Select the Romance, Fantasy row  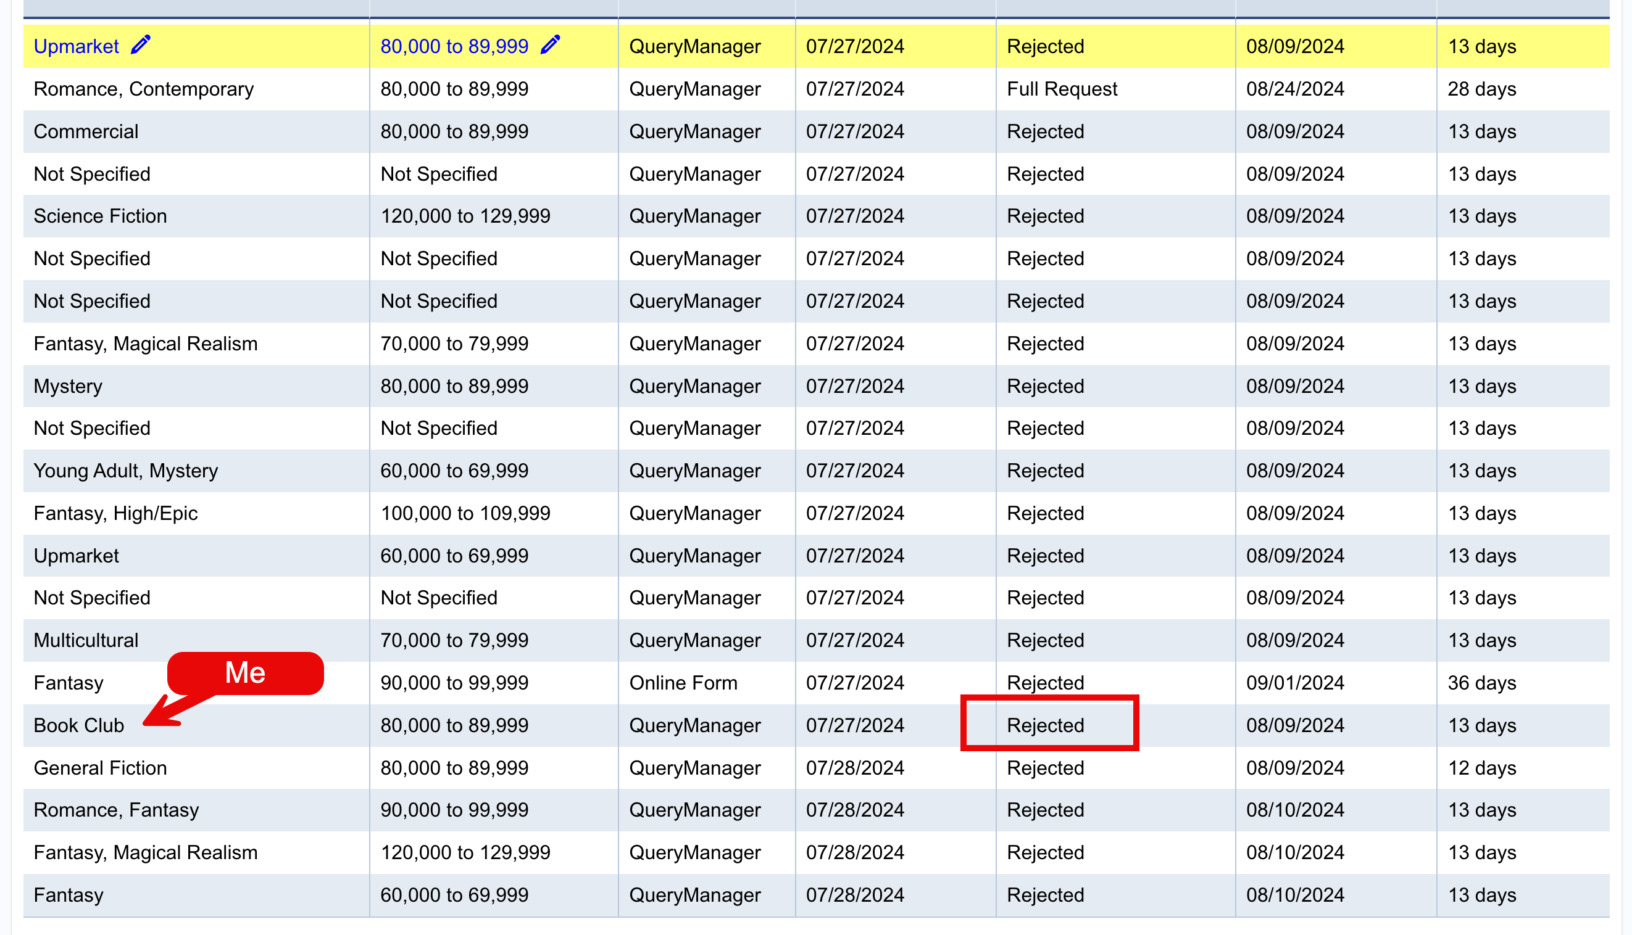816,810
